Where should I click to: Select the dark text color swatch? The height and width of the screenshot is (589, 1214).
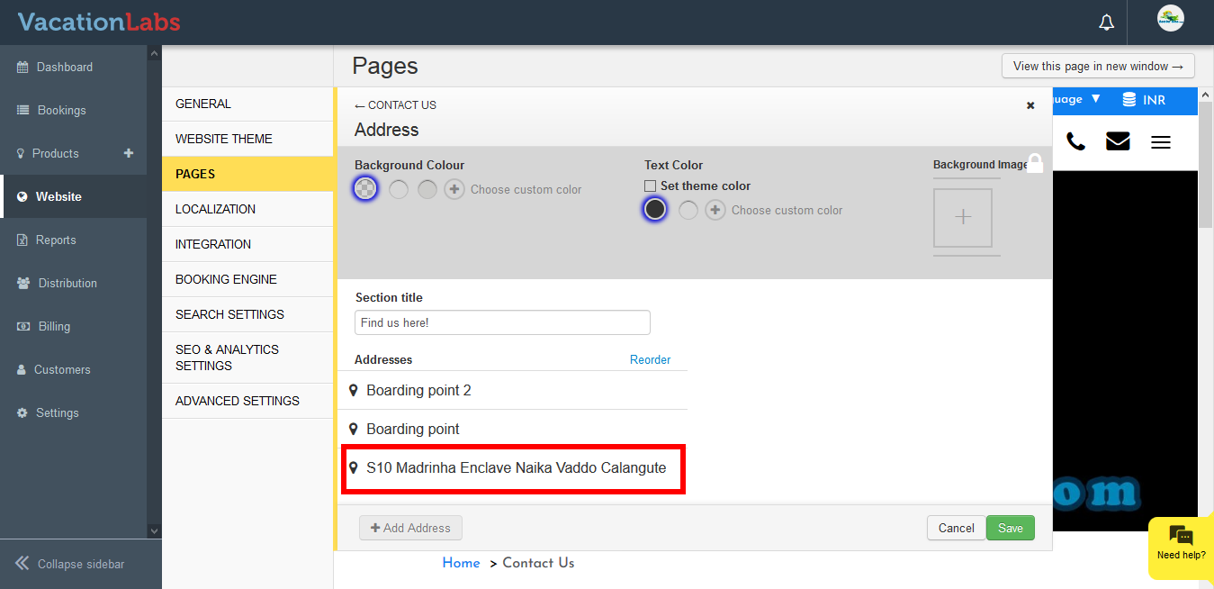point(655,210)
